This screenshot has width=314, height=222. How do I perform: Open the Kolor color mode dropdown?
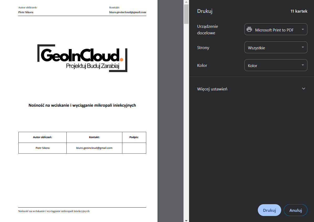(276, 65)
